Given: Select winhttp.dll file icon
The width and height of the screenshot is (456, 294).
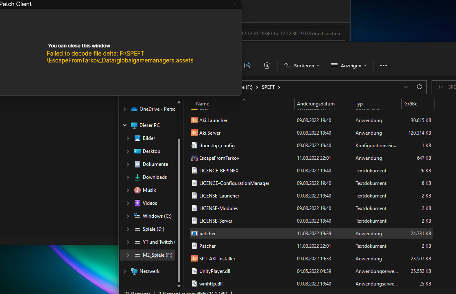Looking at the screenshot, I should (194, 283).
